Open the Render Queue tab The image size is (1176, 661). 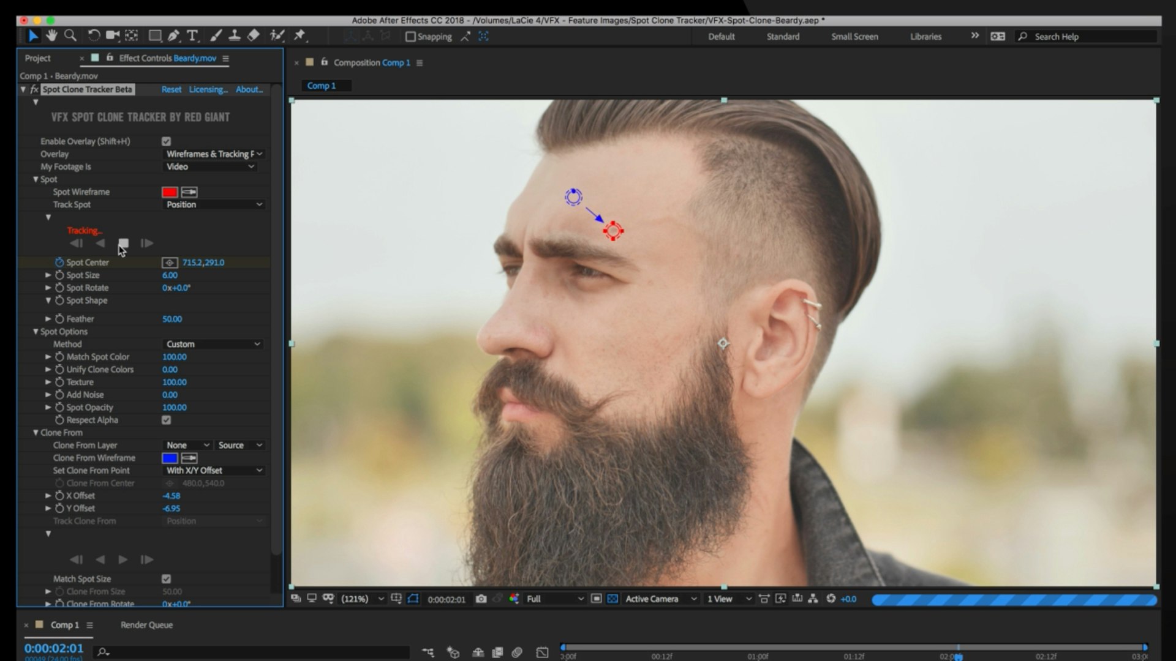click(x=146, y=625)
